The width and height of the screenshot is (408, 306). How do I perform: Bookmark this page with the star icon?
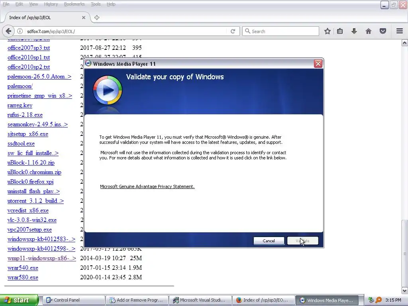[x=328, y=31]
